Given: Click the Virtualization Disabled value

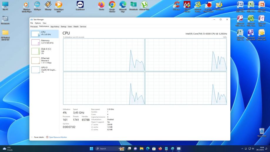Looking at the screenshot, I should coord(110,119).
